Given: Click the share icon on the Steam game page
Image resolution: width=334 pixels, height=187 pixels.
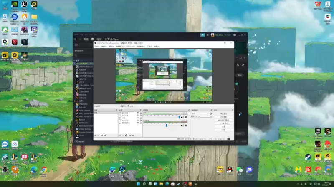Looking at the screenshot, I should [x=243, y=65].
